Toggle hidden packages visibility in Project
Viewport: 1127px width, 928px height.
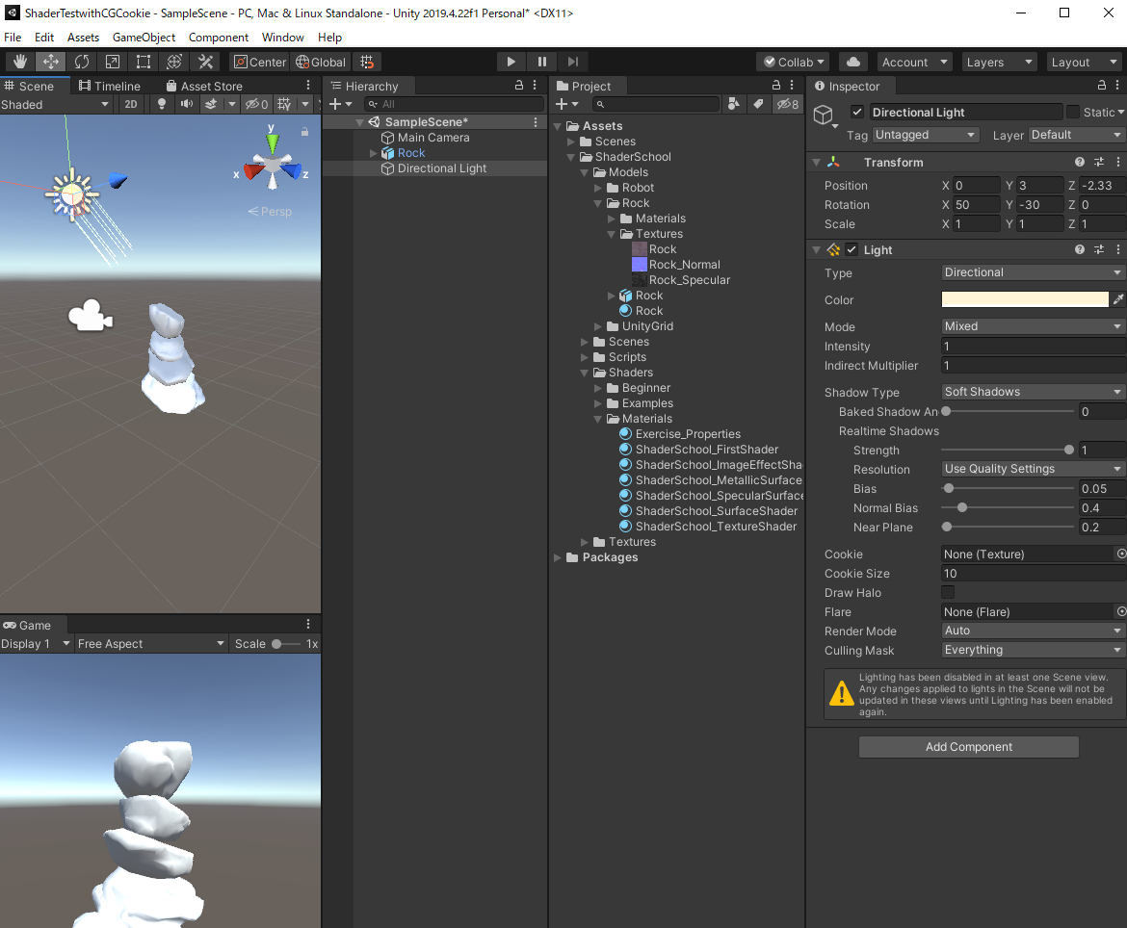pos(788,104)
